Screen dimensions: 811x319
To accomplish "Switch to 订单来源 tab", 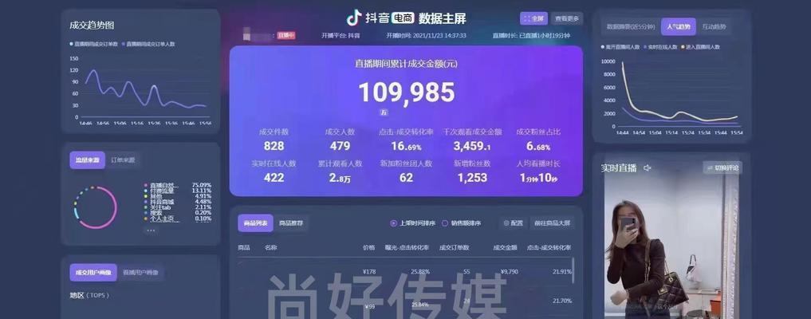I will (x=123, y=160).
